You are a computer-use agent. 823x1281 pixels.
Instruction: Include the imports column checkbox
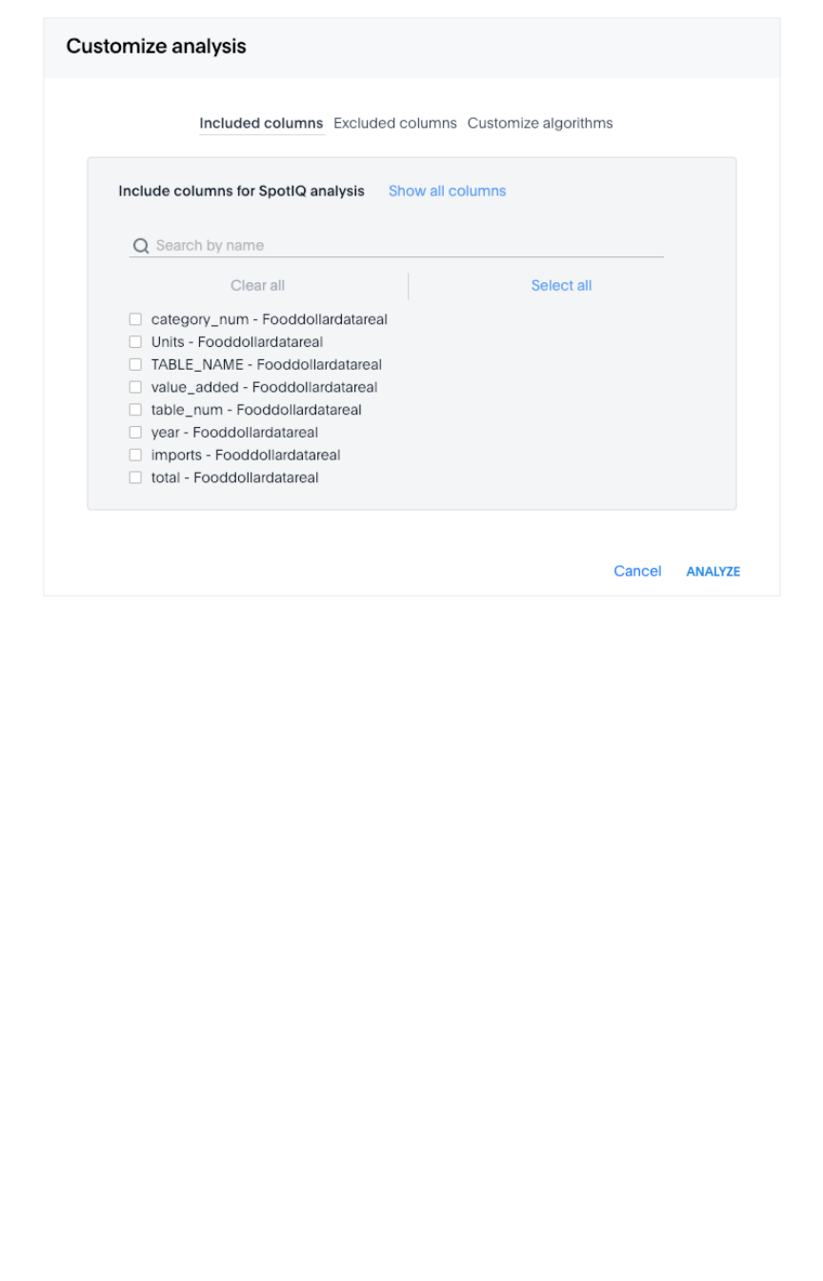point(135,455)
